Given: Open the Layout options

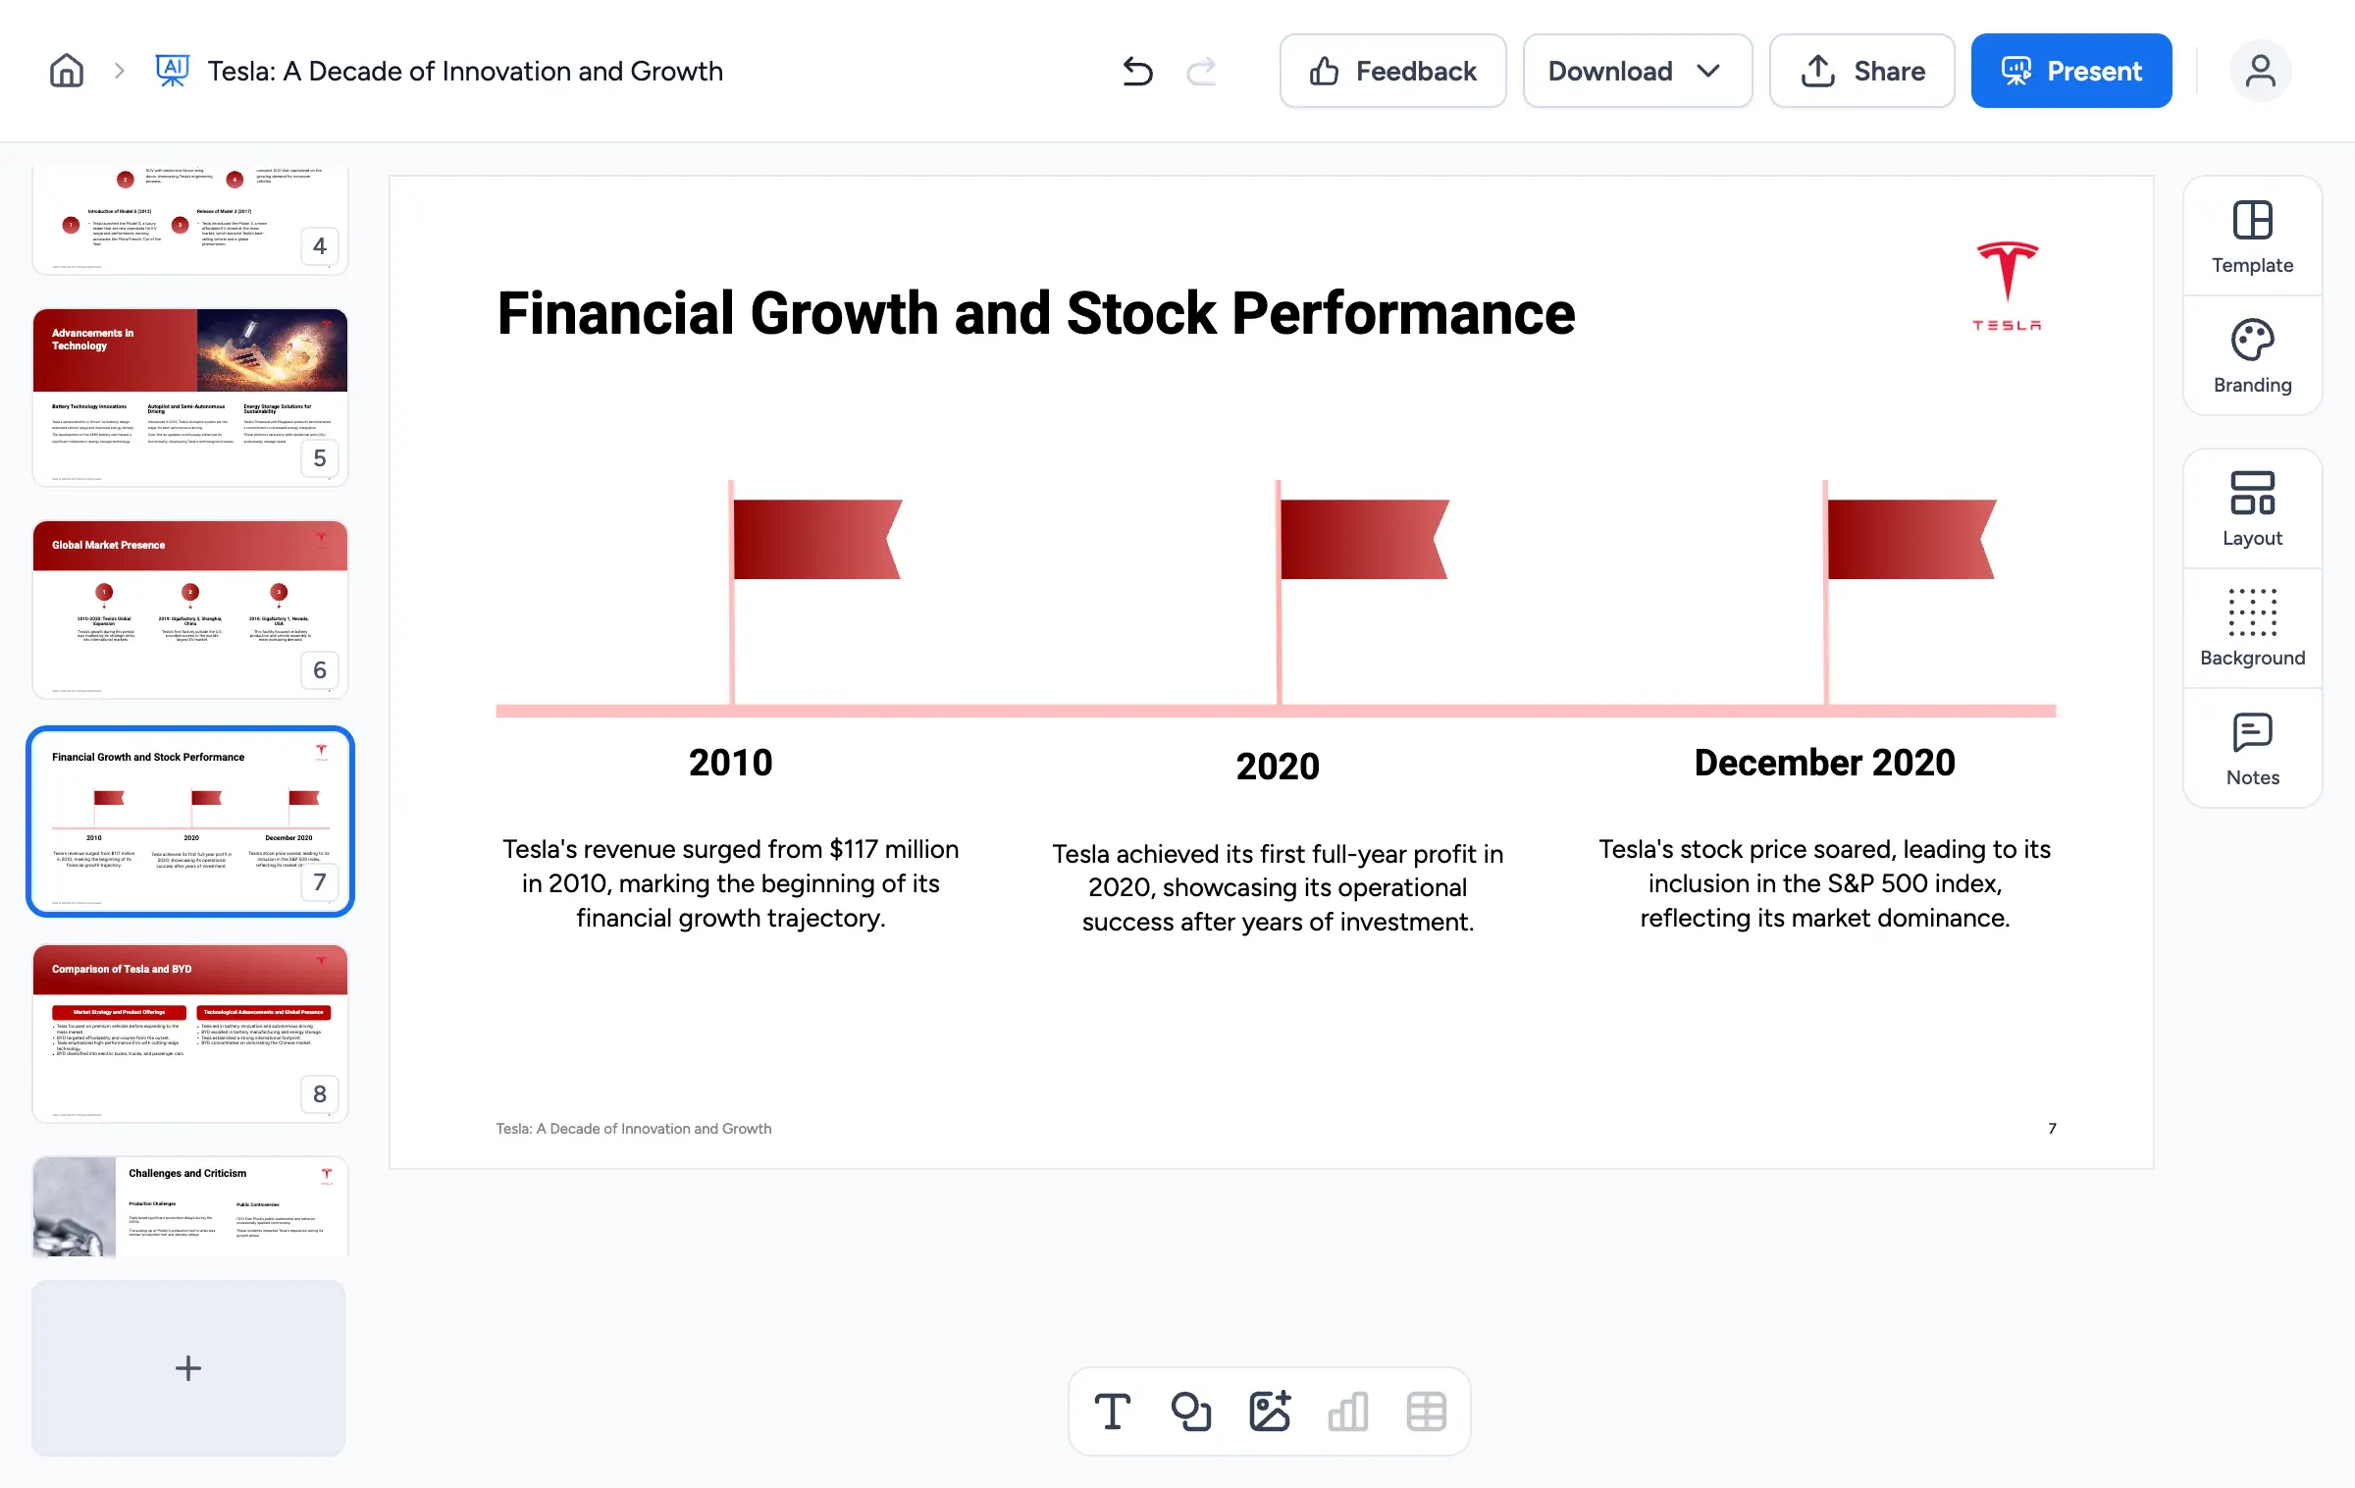Looking at the screenshot, I should 2252,509.
